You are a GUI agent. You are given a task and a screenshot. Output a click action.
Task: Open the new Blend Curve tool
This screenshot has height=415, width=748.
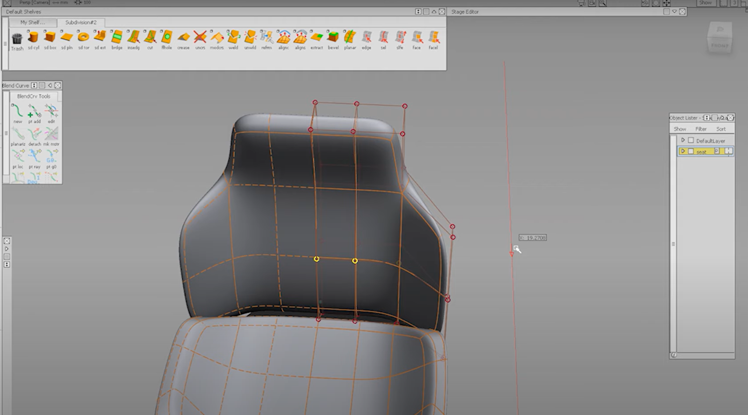pos(17,112)
